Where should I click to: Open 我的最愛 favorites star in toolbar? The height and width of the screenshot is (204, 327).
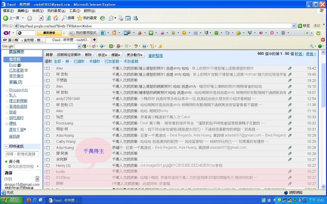(x=87, y=18)
